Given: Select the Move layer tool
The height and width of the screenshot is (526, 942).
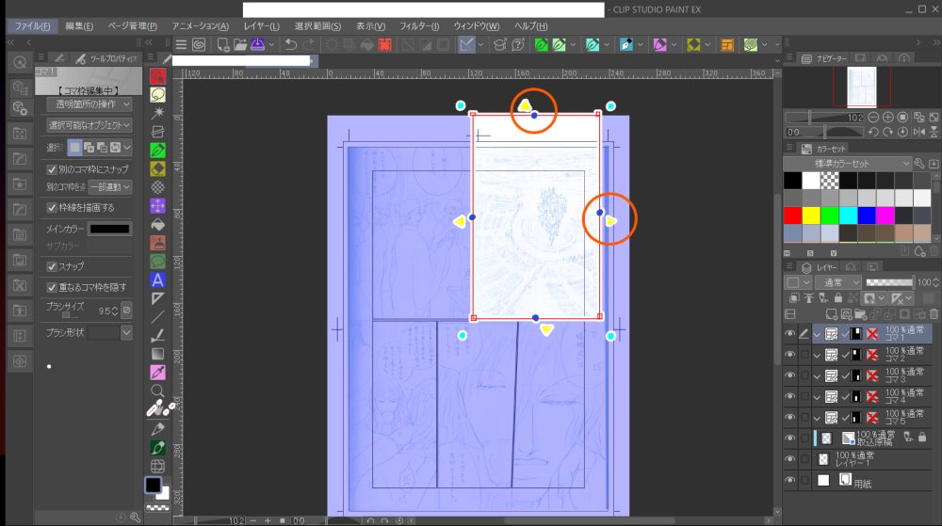Looking at the screenshot, I should pos(158,205).
